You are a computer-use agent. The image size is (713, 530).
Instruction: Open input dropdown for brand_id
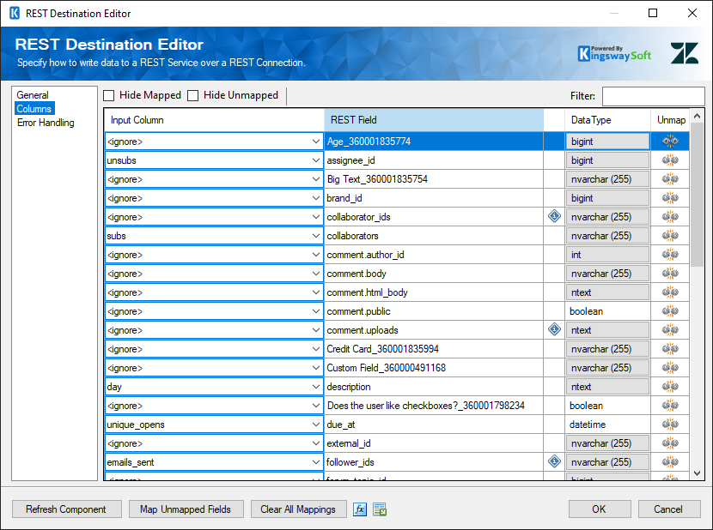coord(315,198)
